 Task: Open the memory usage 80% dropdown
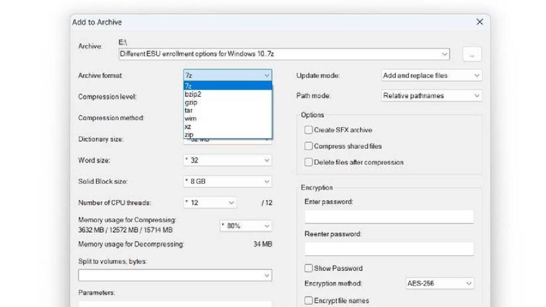click(246, 226)
